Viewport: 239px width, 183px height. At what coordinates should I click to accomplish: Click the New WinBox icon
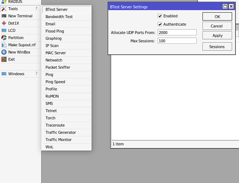coord(4,52)
